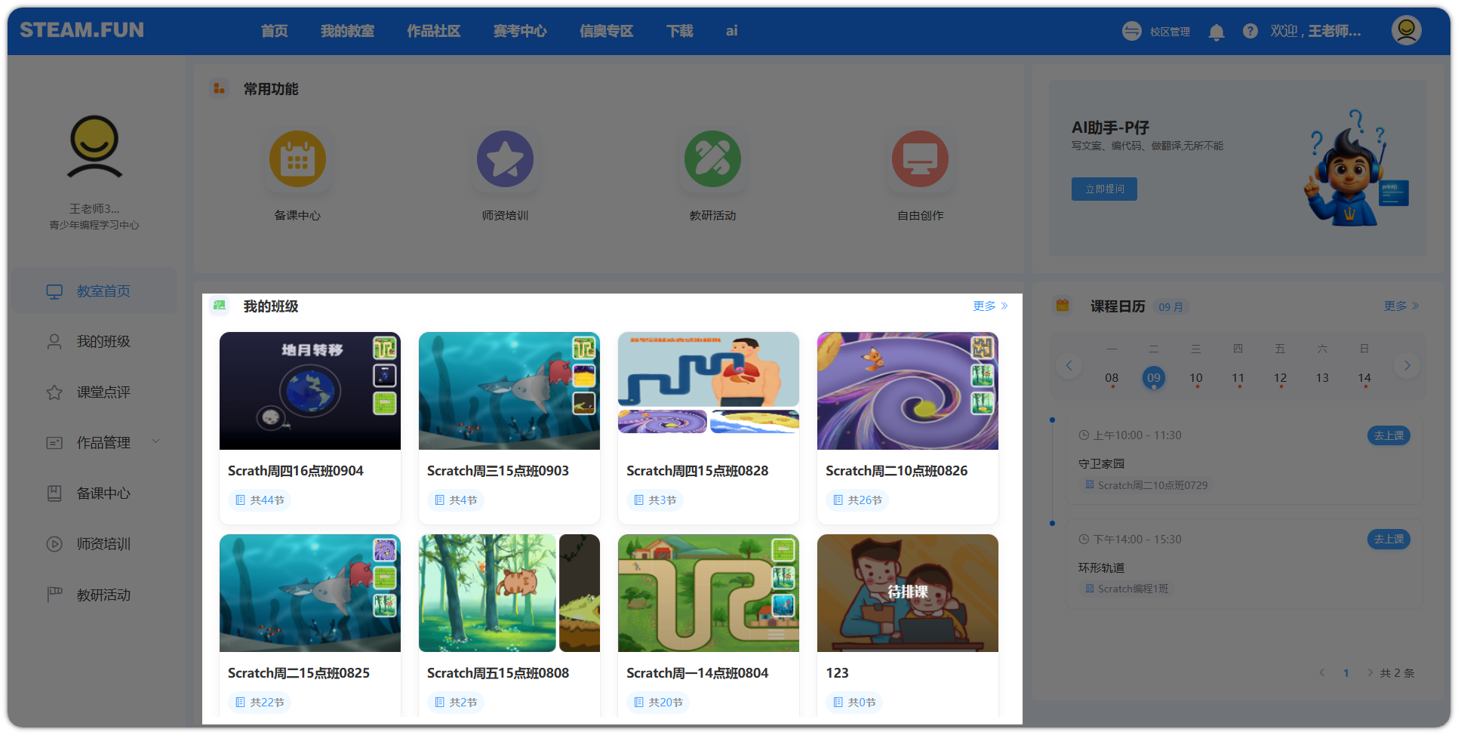The height and width of the screenshot is (735, 1458).
Task: Open the 教研活动 green icon
Action: (x=712, y=159)
